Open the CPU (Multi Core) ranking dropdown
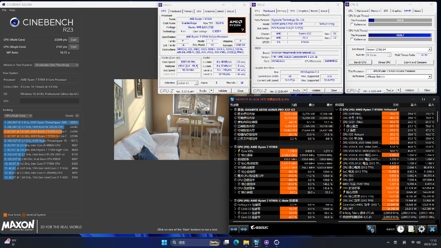The image size is (441, 248). [x=18, y=116]
